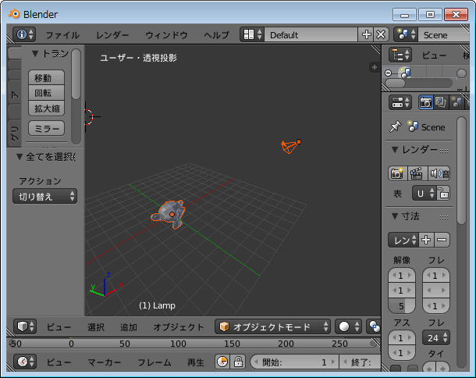Open the display mode U dropdown
Screen dimensions: 476x378
(x=424, y=193)
